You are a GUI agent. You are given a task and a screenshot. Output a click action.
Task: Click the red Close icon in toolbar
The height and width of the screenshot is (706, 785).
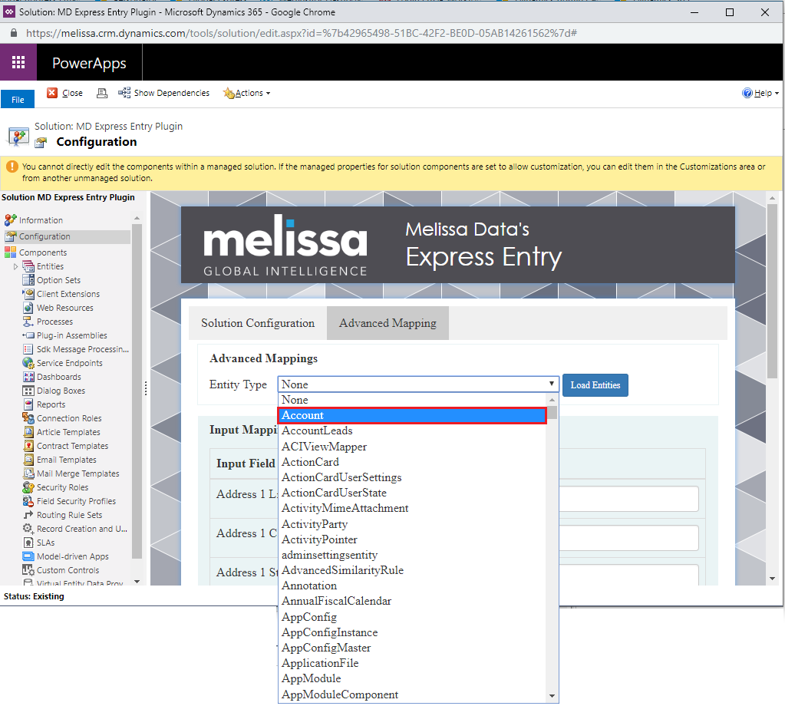tap(52, 93)
